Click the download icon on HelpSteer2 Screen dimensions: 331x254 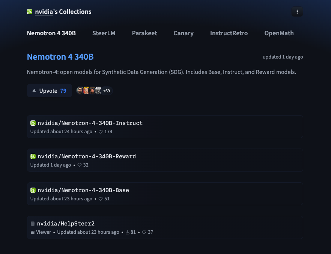tap(128, 232)
